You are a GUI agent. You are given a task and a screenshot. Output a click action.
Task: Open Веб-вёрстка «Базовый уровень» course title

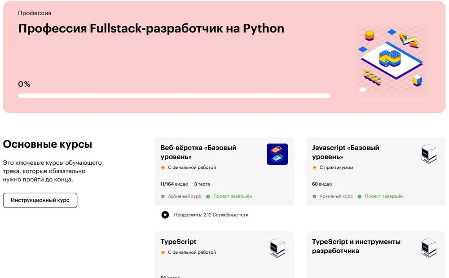pyautogui.click(x=198, y=152)
